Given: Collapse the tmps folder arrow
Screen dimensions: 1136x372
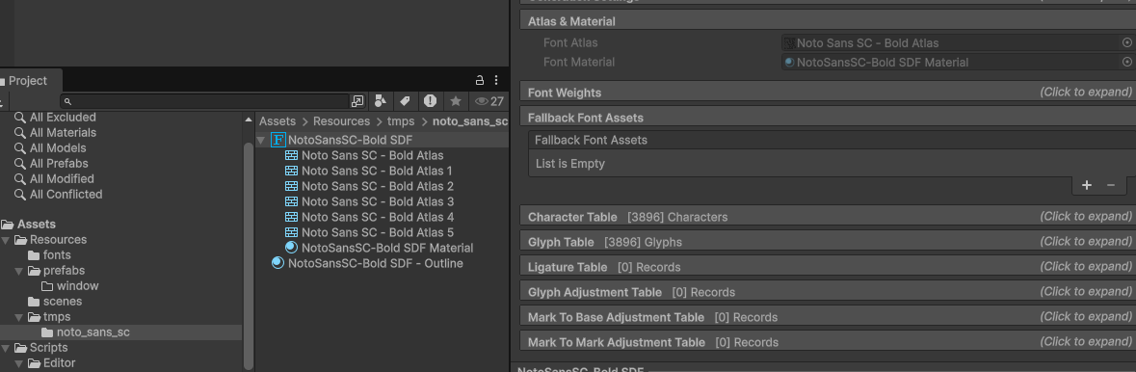Looking at the screenshot, I should point(19,317).
